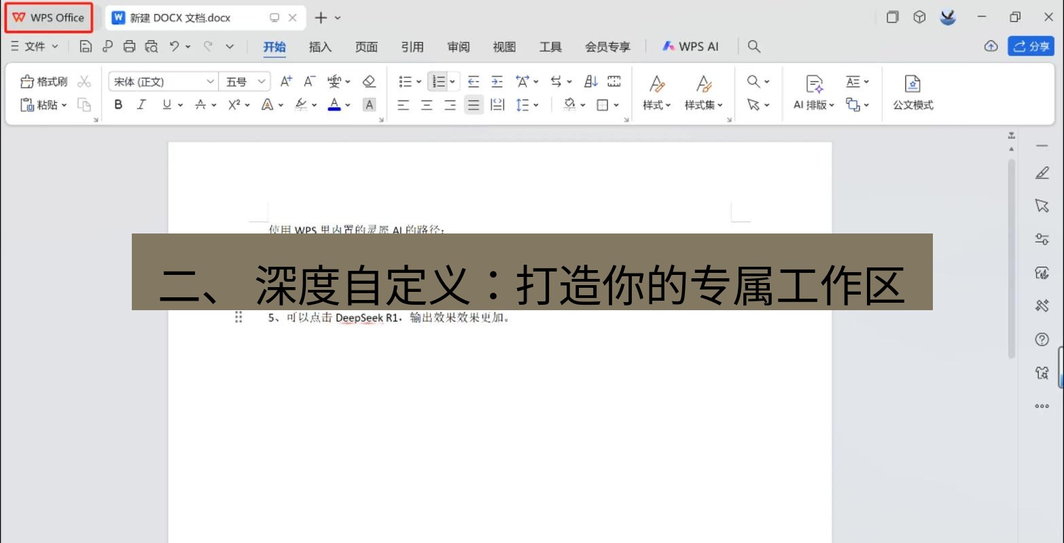Click the search magnifier beside WPS AI

(753, 46)
